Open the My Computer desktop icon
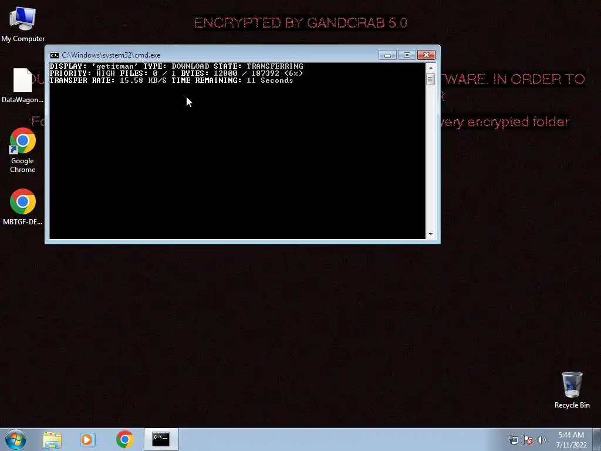 [x=23, y=24]
